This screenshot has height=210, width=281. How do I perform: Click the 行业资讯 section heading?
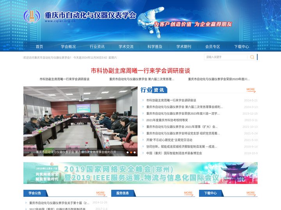tap(154, 90)
